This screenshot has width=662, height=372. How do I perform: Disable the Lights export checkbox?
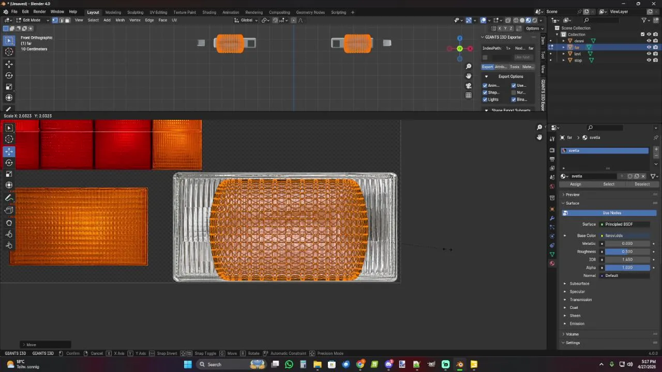(485, 99)
